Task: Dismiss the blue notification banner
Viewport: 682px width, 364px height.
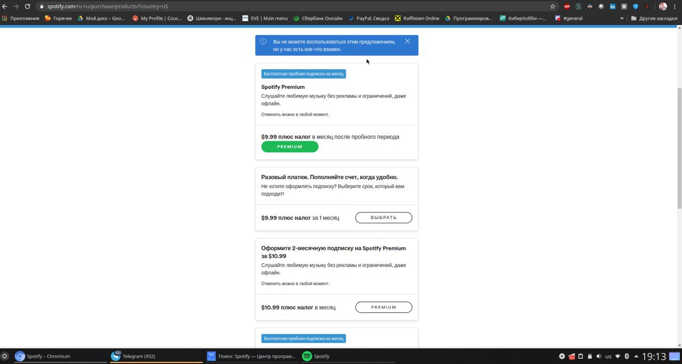Action: (x=408, y=41)
